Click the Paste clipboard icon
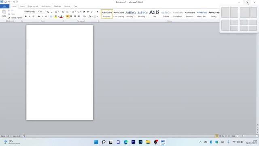The image size is (259, 146). pyautogui.click(x=4, y=12)
